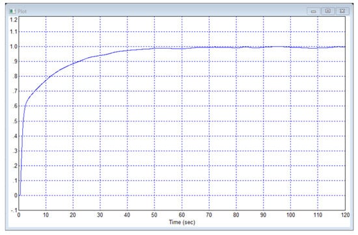Click the Plot window icon in title bar
The width and height of the screenshot is (358, 235).
coord(12,11)
